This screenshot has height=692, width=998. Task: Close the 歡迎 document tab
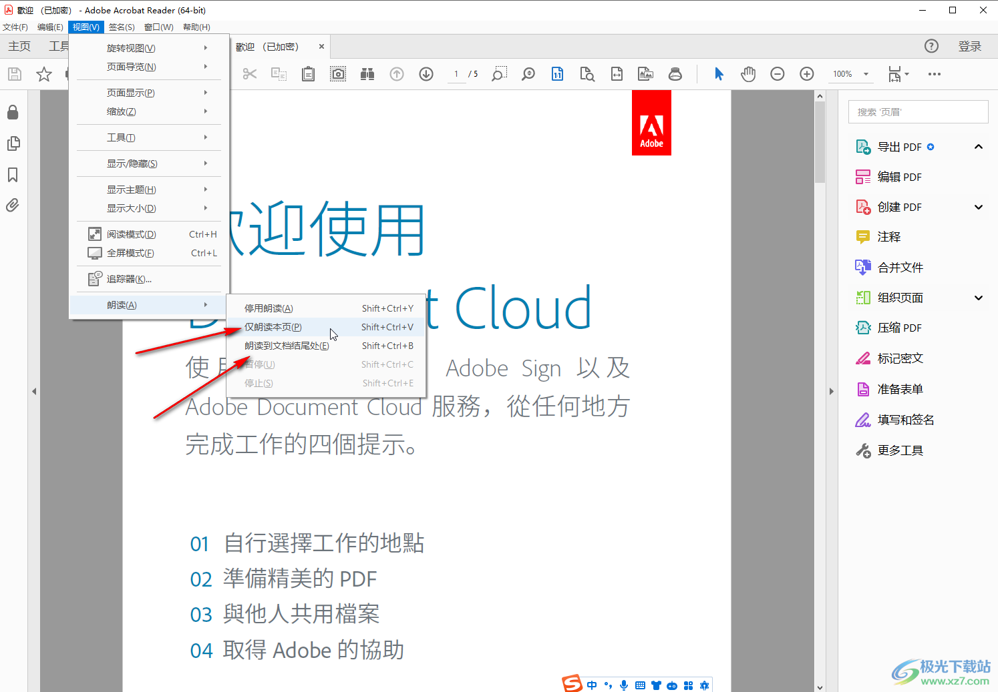(321, 47)
